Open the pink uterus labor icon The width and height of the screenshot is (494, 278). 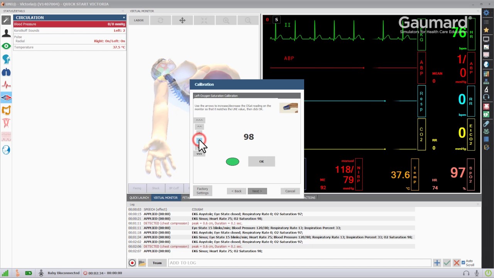6,124
